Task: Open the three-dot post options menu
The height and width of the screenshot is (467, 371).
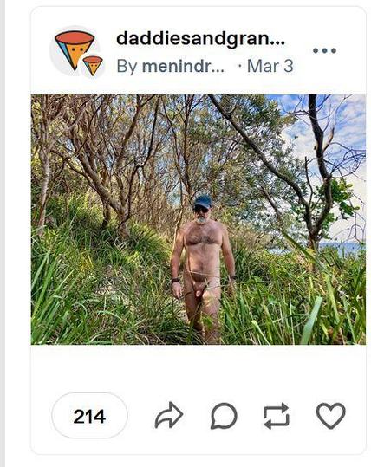Action: tap(324, 50)
